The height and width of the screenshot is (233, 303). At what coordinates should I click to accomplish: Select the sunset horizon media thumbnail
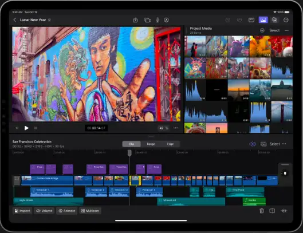point(238,90)
